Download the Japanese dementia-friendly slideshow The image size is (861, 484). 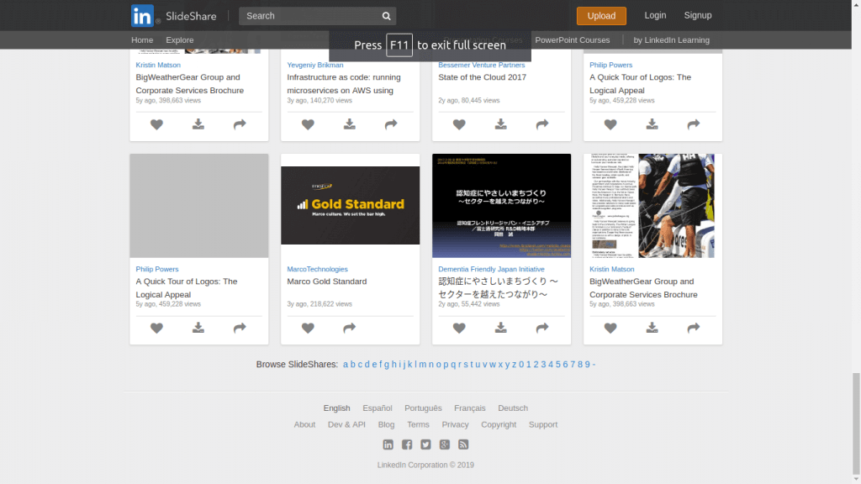tap(500, 329)
